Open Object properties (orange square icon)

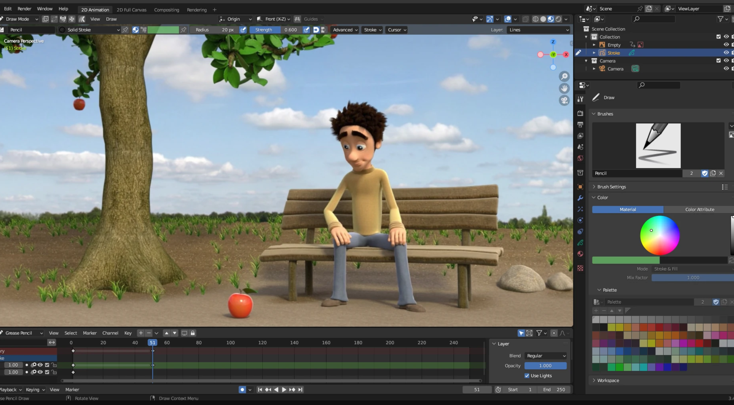pyautogui.click(x=580, y=187)
